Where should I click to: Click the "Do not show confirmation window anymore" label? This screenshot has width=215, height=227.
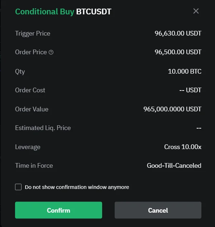(x=77, y=187)
